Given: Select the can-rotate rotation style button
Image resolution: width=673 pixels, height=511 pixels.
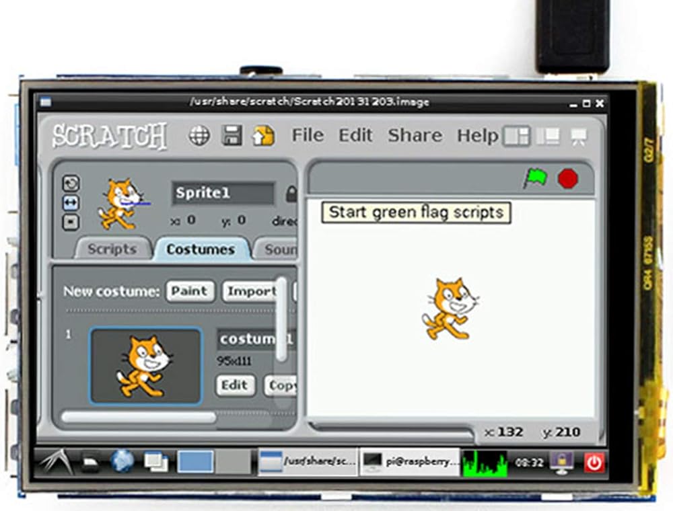Looking at the screenshot, I should click(x=71, y=183).
